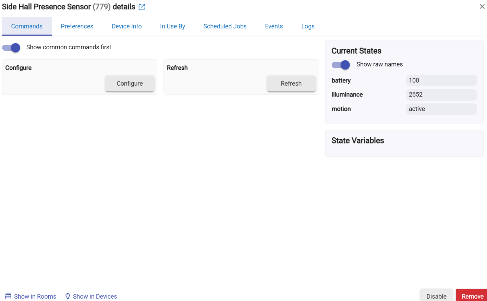This screenshot has width=487, height=301.
Task: Open the Preferences tab
Action: click(x=77, y=26)
